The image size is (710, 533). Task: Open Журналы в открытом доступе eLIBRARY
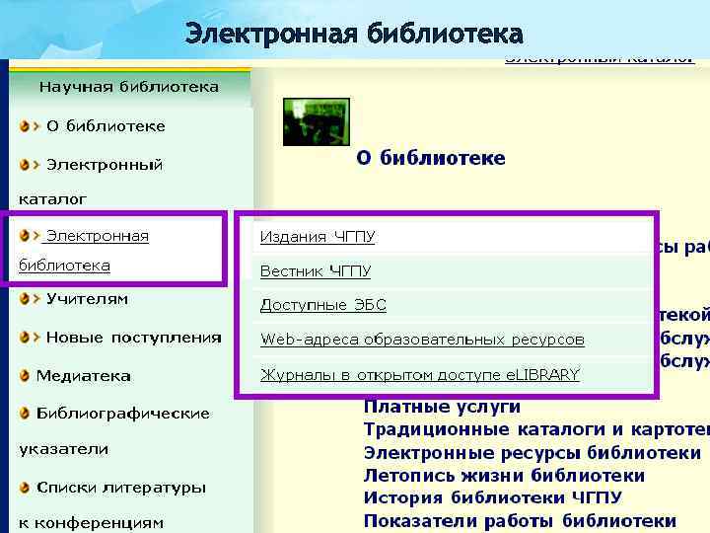point(420,374)
